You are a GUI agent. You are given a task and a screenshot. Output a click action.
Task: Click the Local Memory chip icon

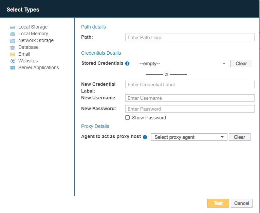point(13,34)
